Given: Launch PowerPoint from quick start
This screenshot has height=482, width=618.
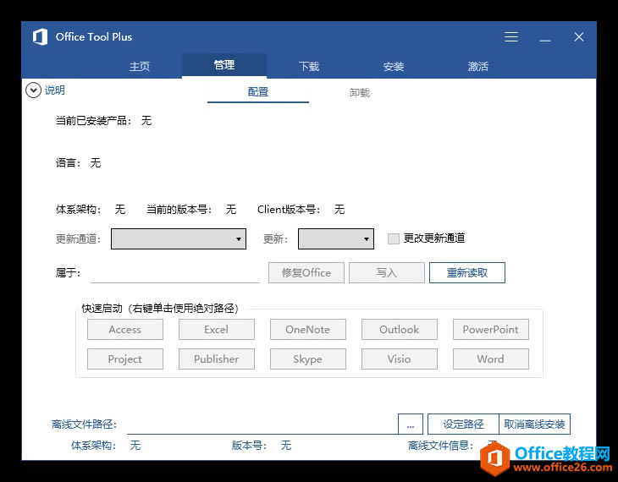Looking at the screenshot, I should [491, 329].
